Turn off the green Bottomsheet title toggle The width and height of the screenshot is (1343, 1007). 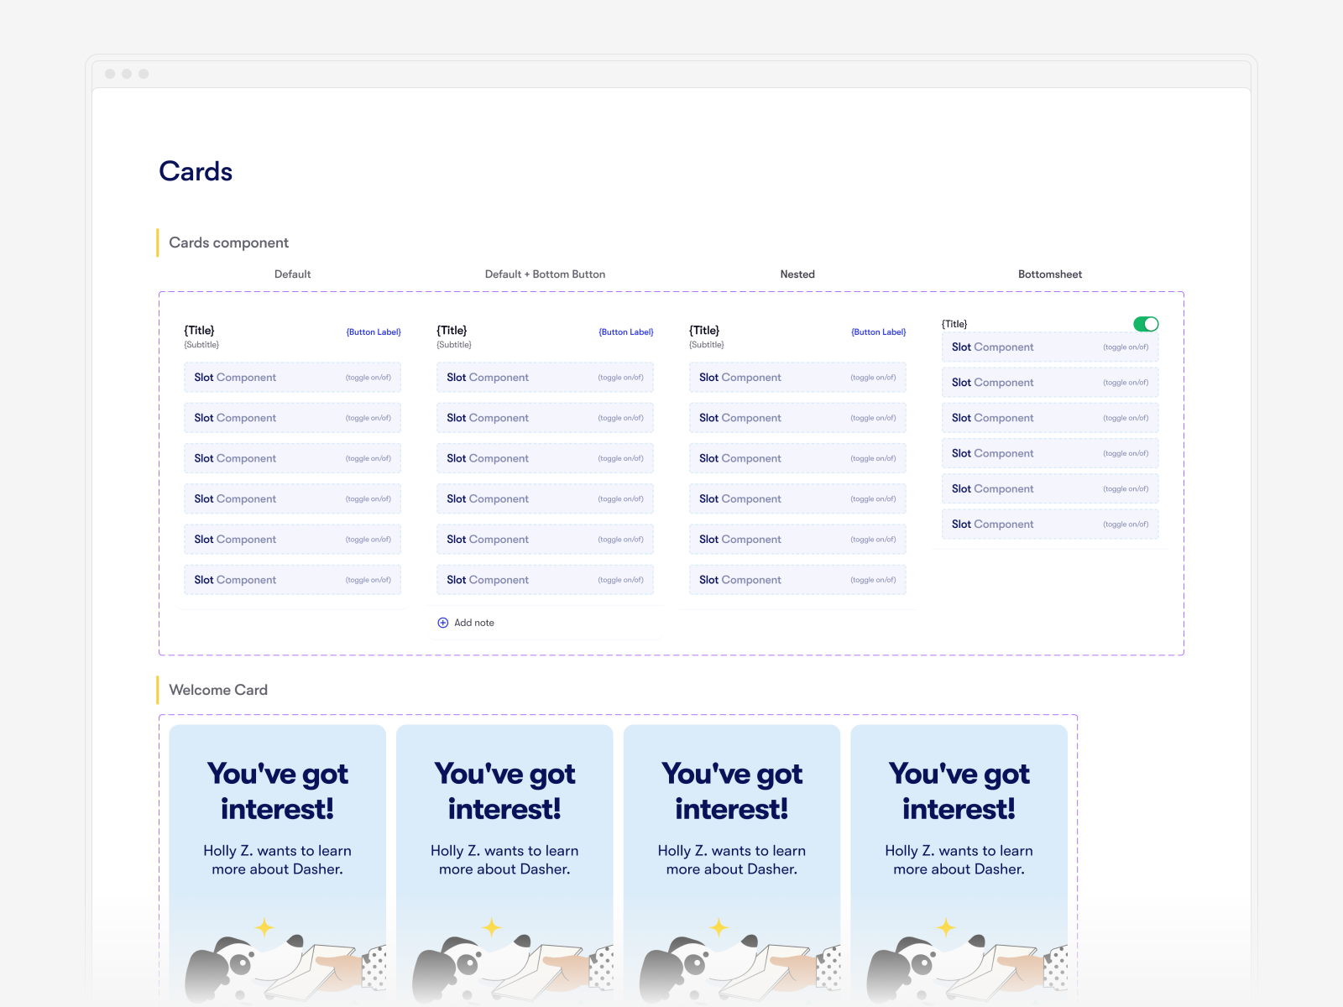point(1146,324)
